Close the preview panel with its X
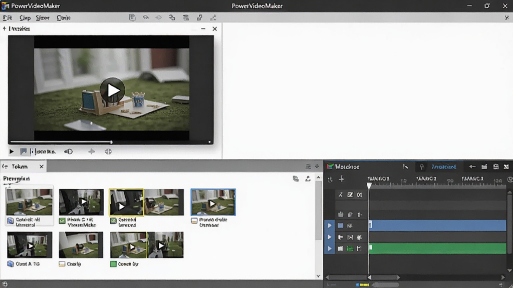Image resolution: width=513 pixels, height=288 pixels. click(214, 28)
